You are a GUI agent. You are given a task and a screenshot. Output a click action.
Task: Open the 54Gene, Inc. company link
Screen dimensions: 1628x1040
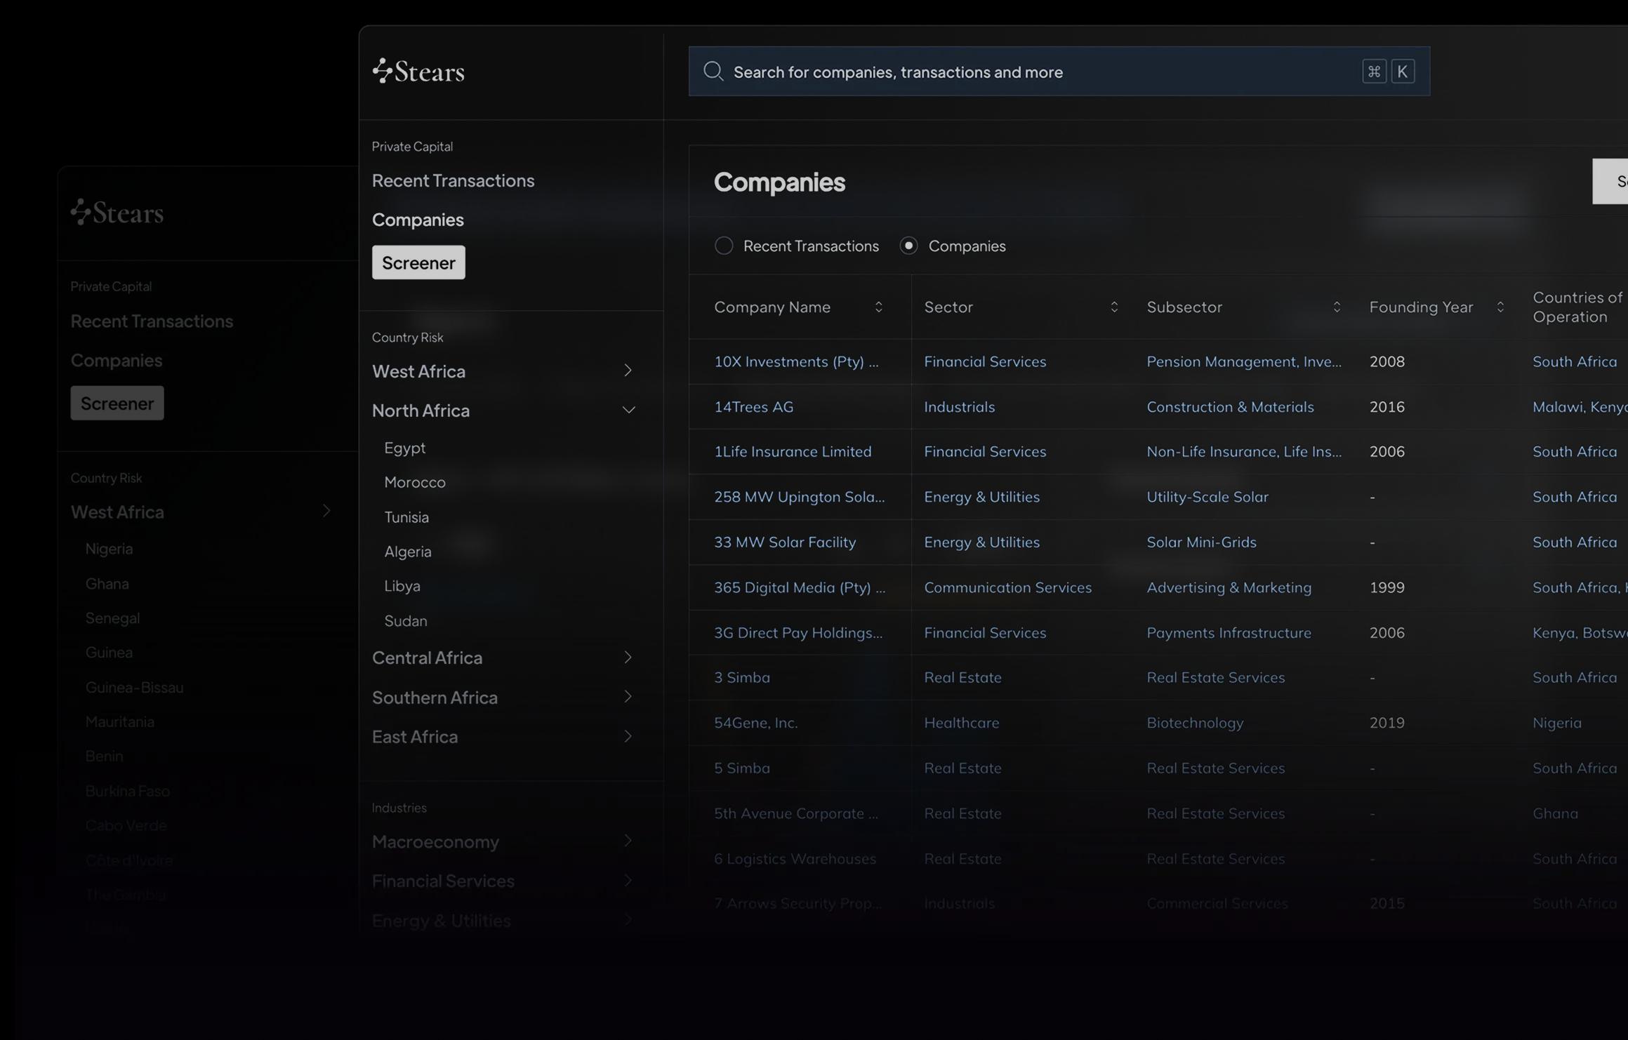(x=756, y=723)
